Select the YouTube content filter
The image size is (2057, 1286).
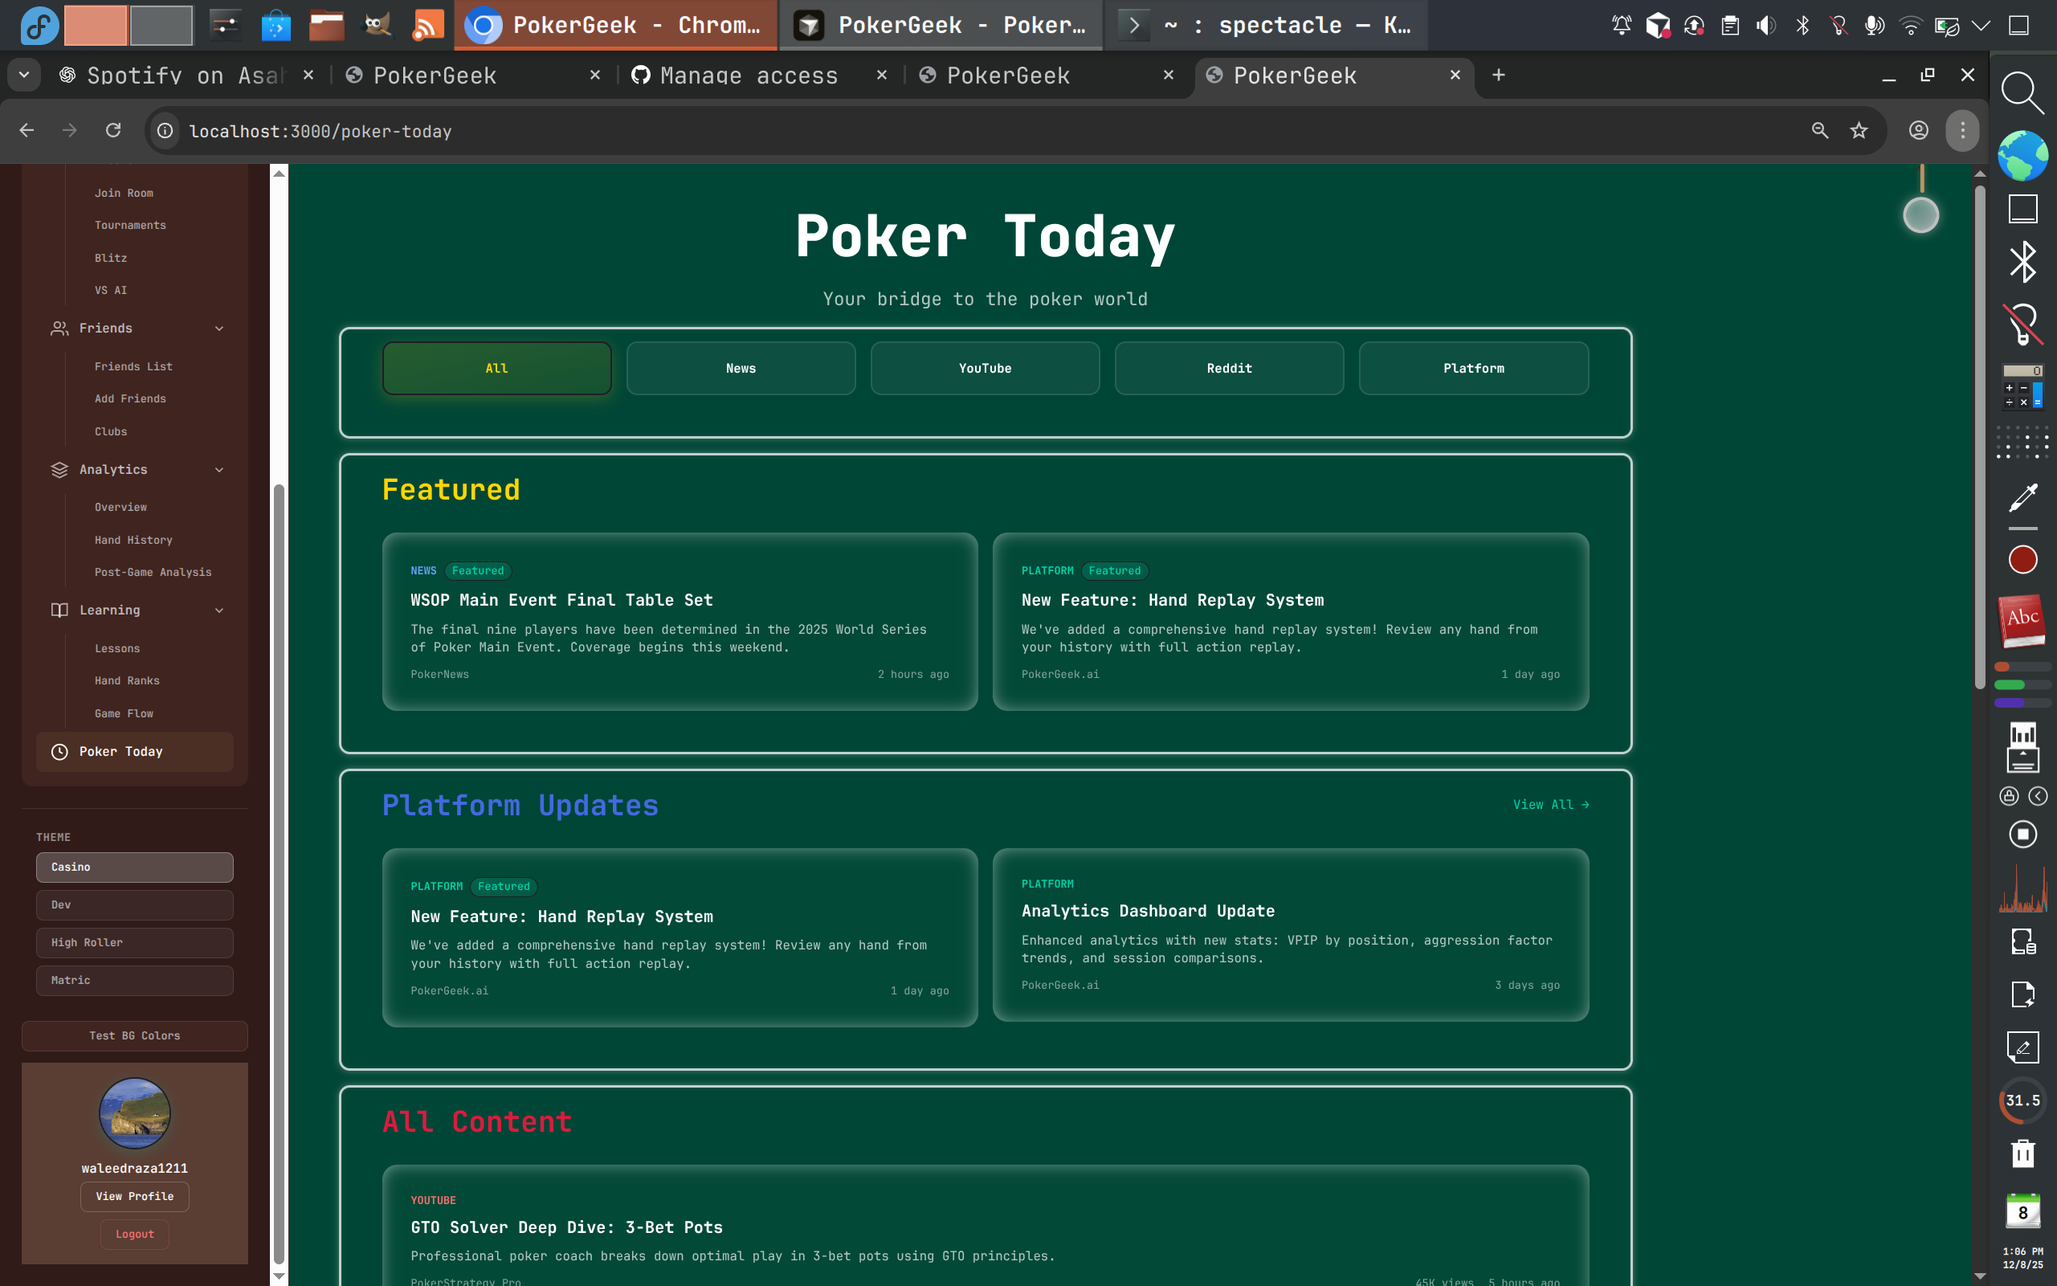tap(985, 367)
